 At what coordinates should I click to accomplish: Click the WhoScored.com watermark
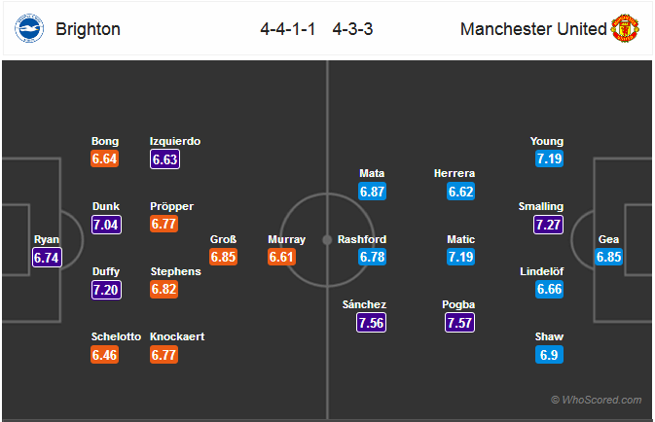pyautogui.click(x=596, y=400)
